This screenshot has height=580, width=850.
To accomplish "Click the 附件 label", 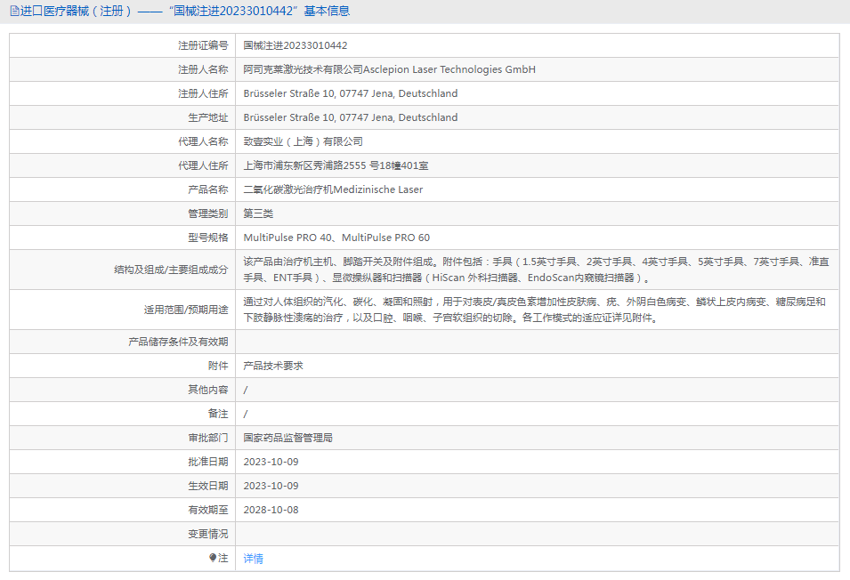I will [218, 366].
